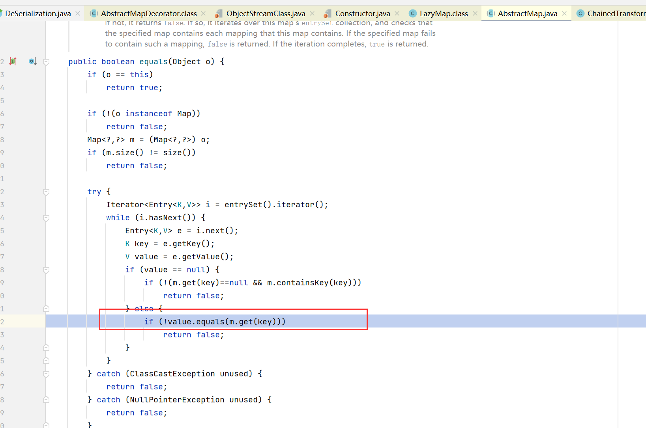Switch to the Constructor.java tab
This screenshot has height=428, width=646.
coord(362,13)
